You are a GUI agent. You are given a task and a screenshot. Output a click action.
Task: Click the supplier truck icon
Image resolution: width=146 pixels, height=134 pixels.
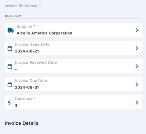tap(11, 30)
